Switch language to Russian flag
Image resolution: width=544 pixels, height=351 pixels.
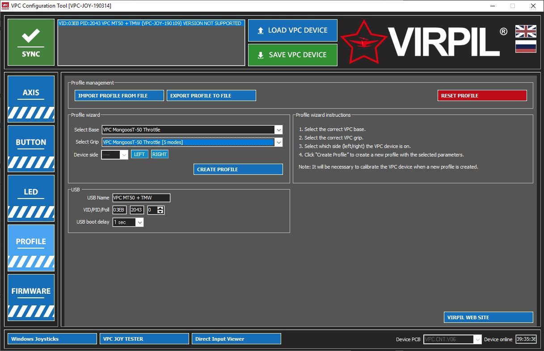526,47
